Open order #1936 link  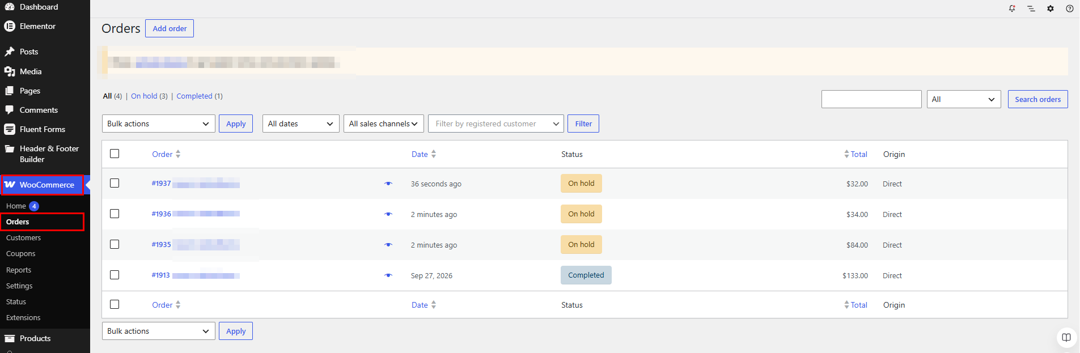[x=161, y=214]
